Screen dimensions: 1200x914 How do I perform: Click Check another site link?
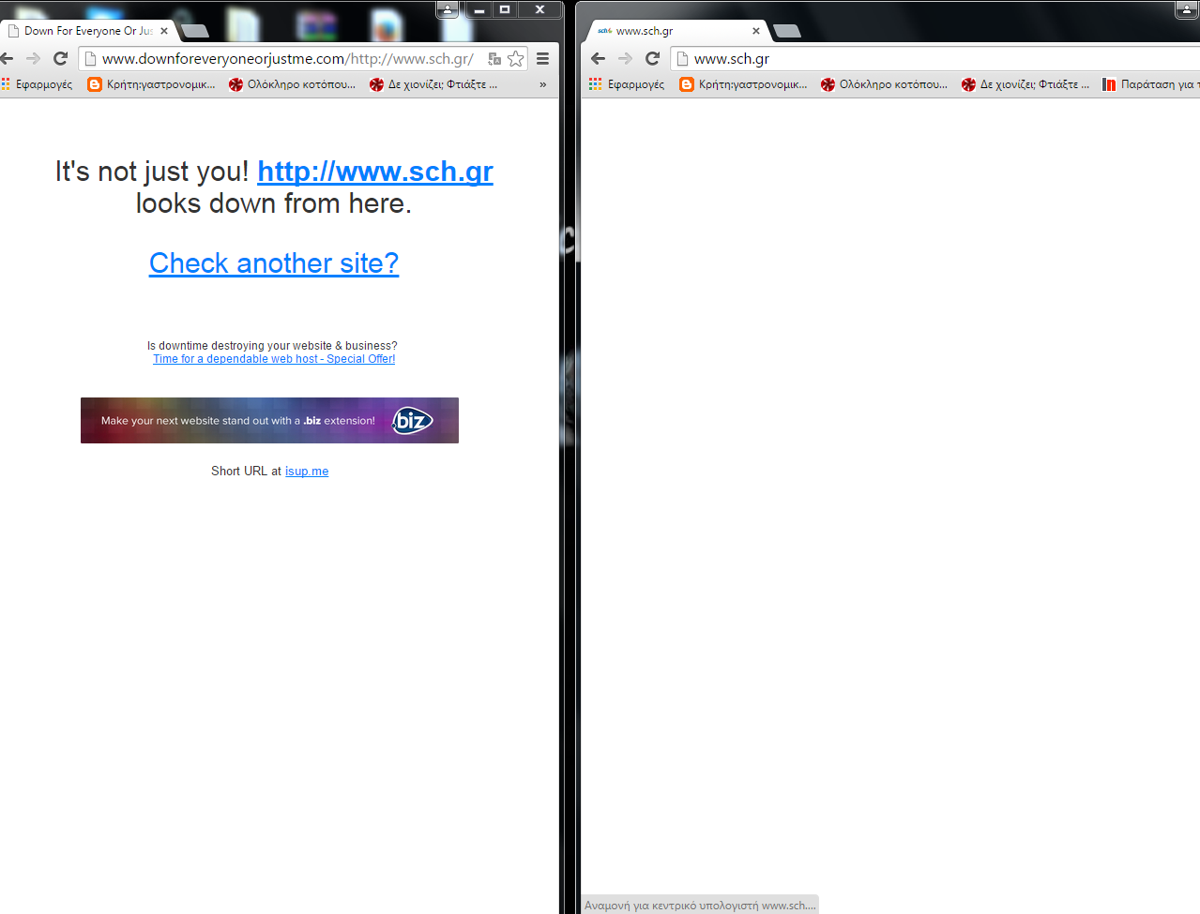274,263
